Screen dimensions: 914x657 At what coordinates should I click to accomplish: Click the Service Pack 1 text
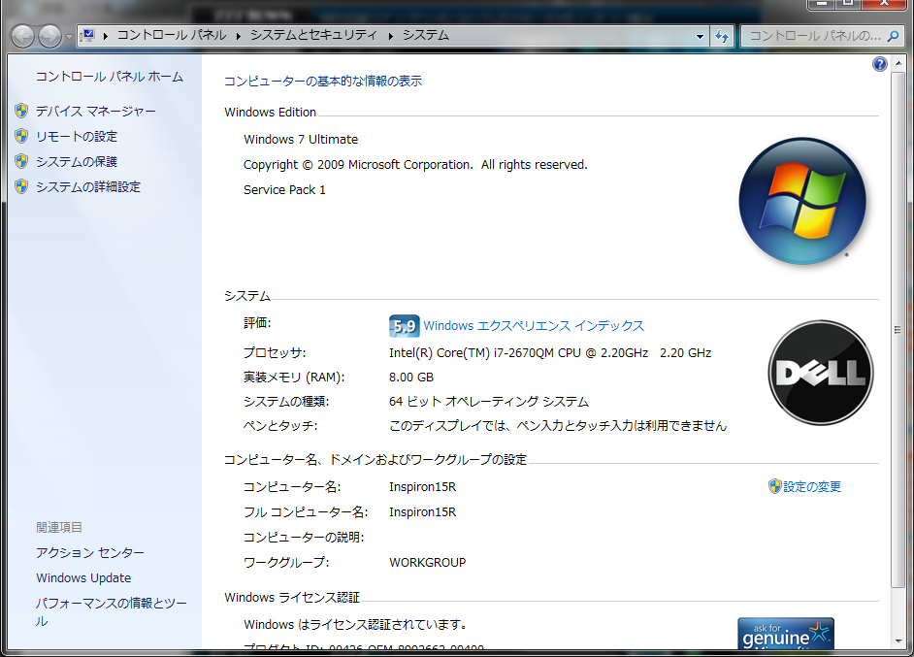pos(284,190)
